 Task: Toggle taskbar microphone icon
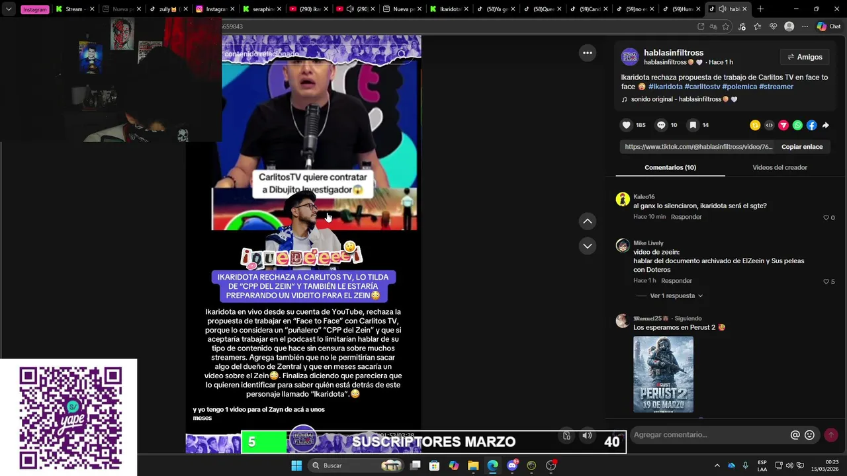[x=746, y=465]
